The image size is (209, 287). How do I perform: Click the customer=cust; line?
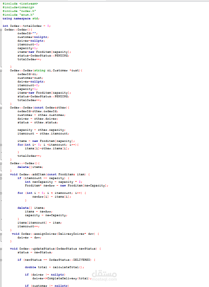[30, 78]
